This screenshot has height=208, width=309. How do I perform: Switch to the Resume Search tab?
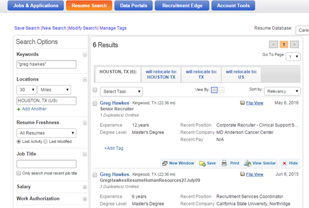[x=89, y=6]
